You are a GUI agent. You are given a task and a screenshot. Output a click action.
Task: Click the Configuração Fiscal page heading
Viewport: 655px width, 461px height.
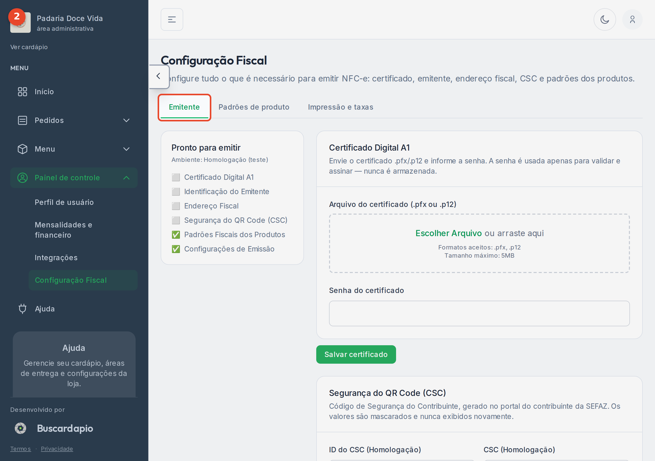[214, 60]
